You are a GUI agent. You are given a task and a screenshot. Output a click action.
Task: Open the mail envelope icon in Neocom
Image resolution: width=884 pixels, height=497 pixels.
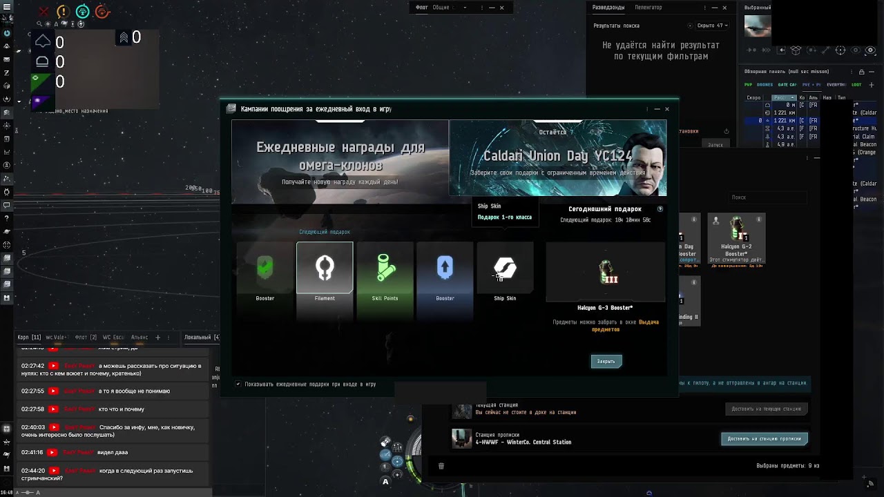pos(7,60)
